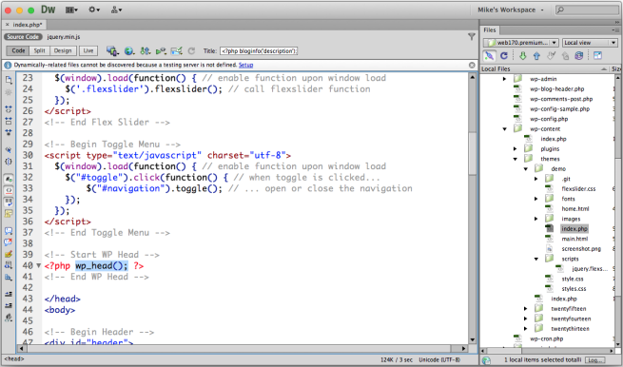Click the format source code icon

click(9, 318)
